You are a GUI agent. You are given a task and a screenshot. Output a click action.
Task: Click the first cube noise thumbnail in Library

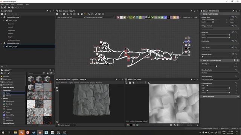click(31, 79)
